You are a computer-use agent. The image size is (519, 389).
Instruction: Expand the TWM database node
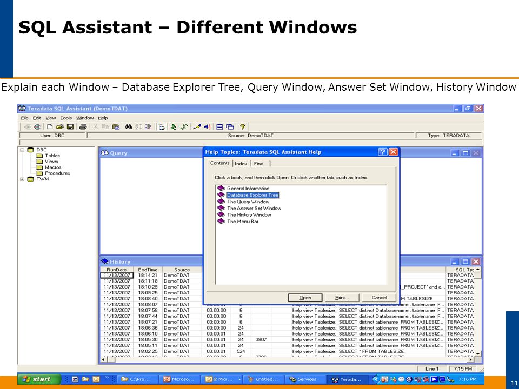tap(22, 179)
